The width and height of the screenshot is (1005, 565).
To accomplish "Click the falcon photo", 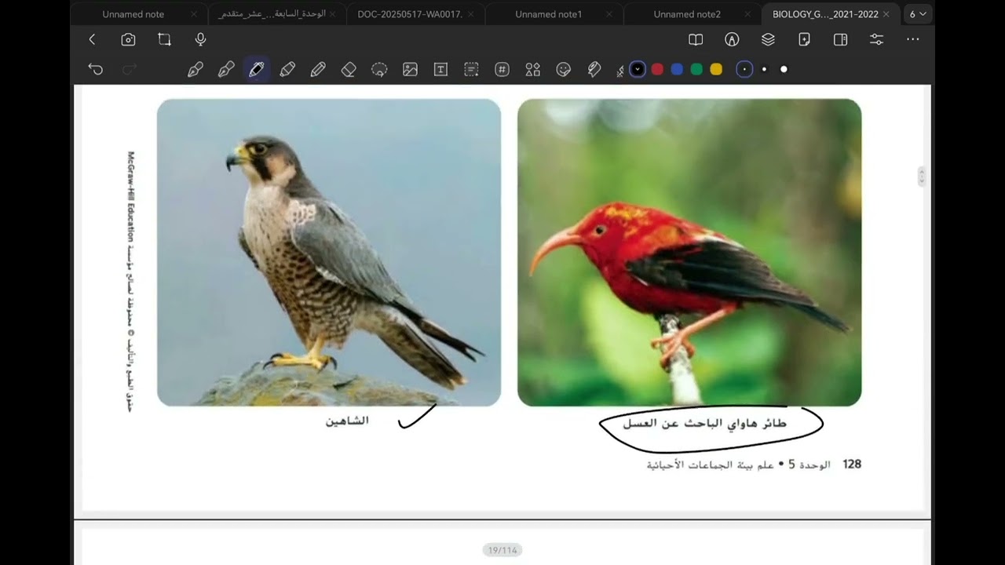I will (x=329, y=253).
